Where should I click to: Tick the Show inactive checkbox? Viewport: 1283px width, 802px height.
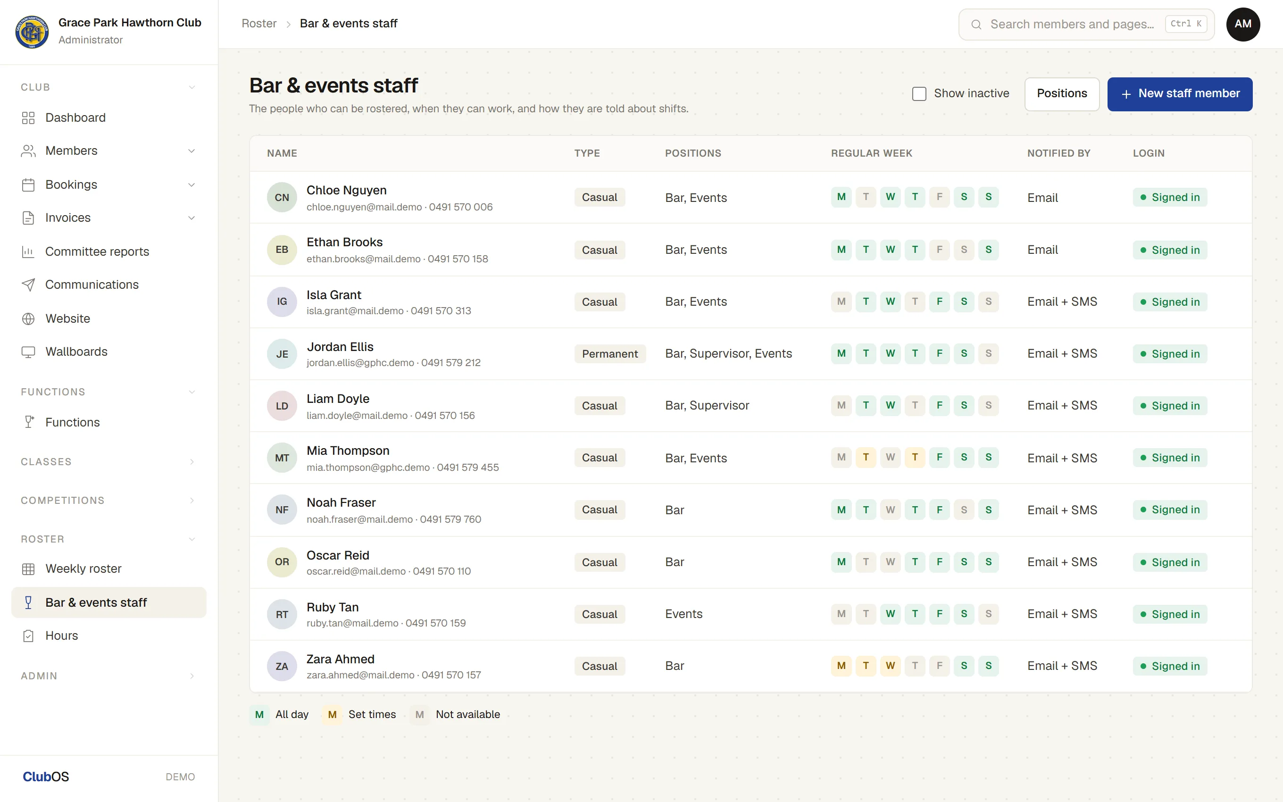(919, 94)
